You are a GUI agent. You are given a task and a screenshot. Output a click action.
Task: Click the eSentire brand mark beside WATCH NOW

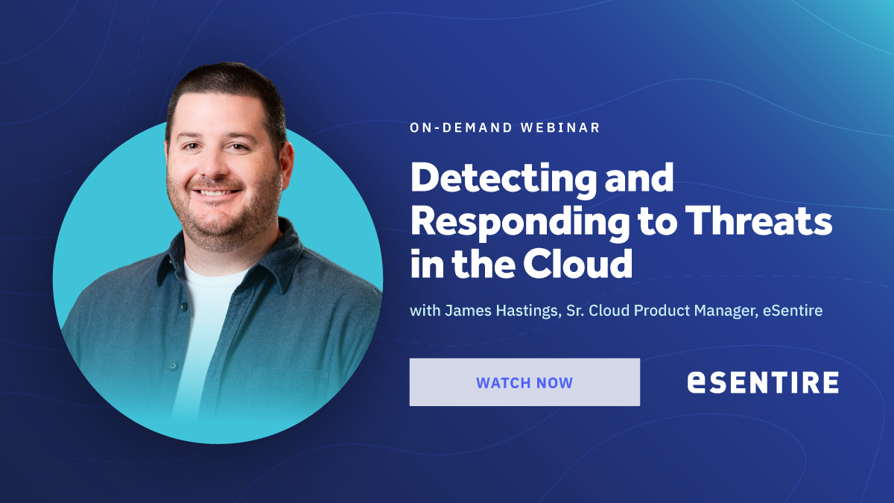(764, 384)
